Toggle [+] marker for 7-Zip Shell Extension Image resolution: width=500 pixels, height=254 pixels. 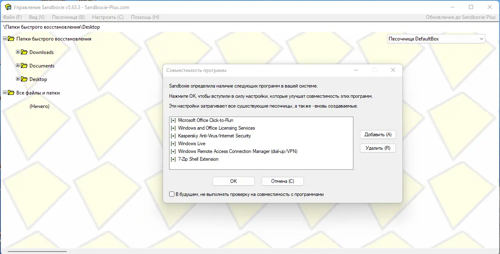[173, 159]
